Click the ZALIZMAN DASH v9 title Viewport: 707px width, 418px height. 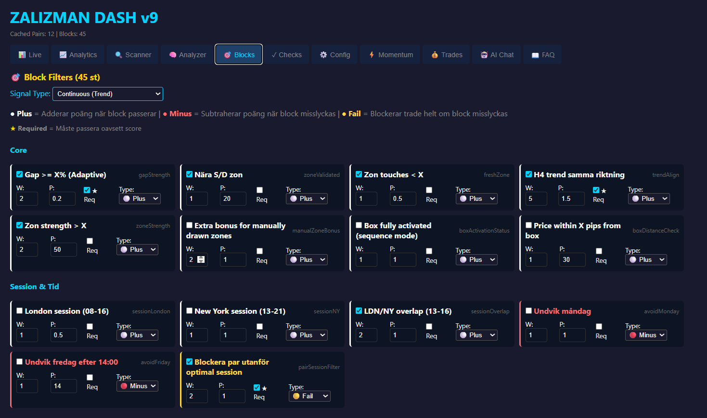[84, 18]
